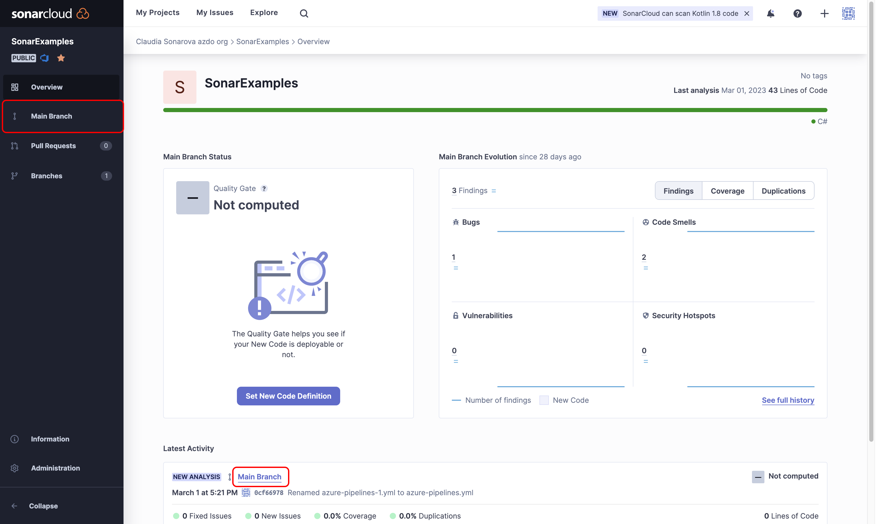The height and width of the screenshot is (524, 876).
Task: Go to My Projects
Action: click(x=158, y=13)
